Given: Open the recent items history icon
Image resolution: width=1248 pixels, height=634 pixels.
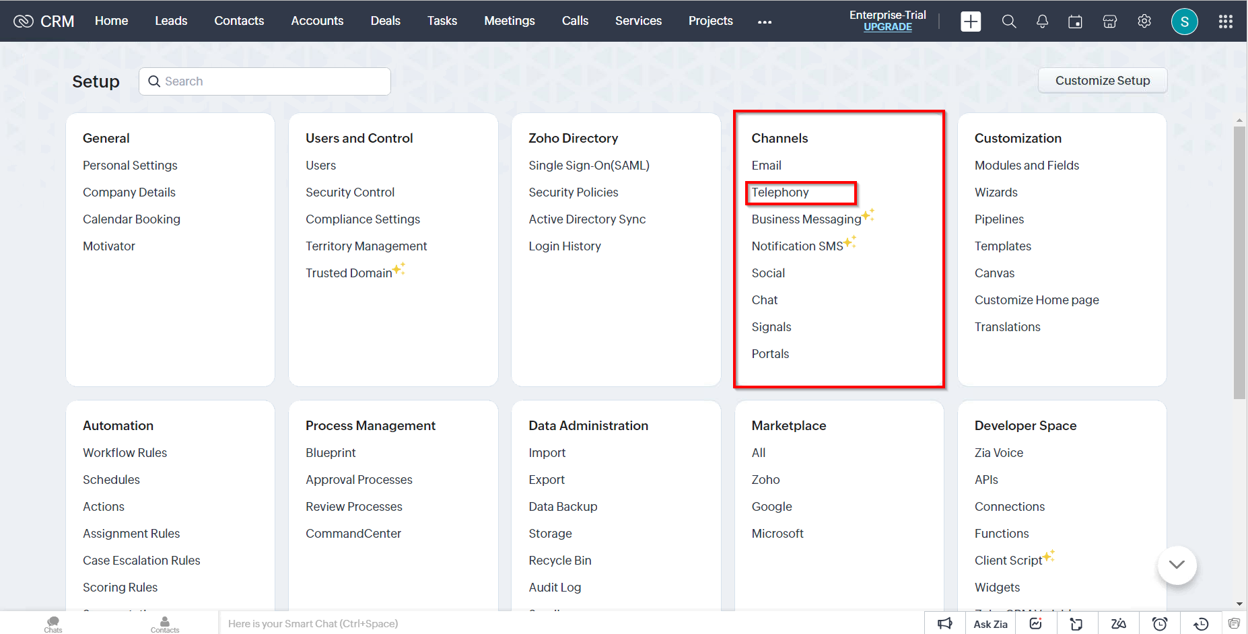Looking at the screenshot, I should pyautogui.click(x=1201, y=624).
